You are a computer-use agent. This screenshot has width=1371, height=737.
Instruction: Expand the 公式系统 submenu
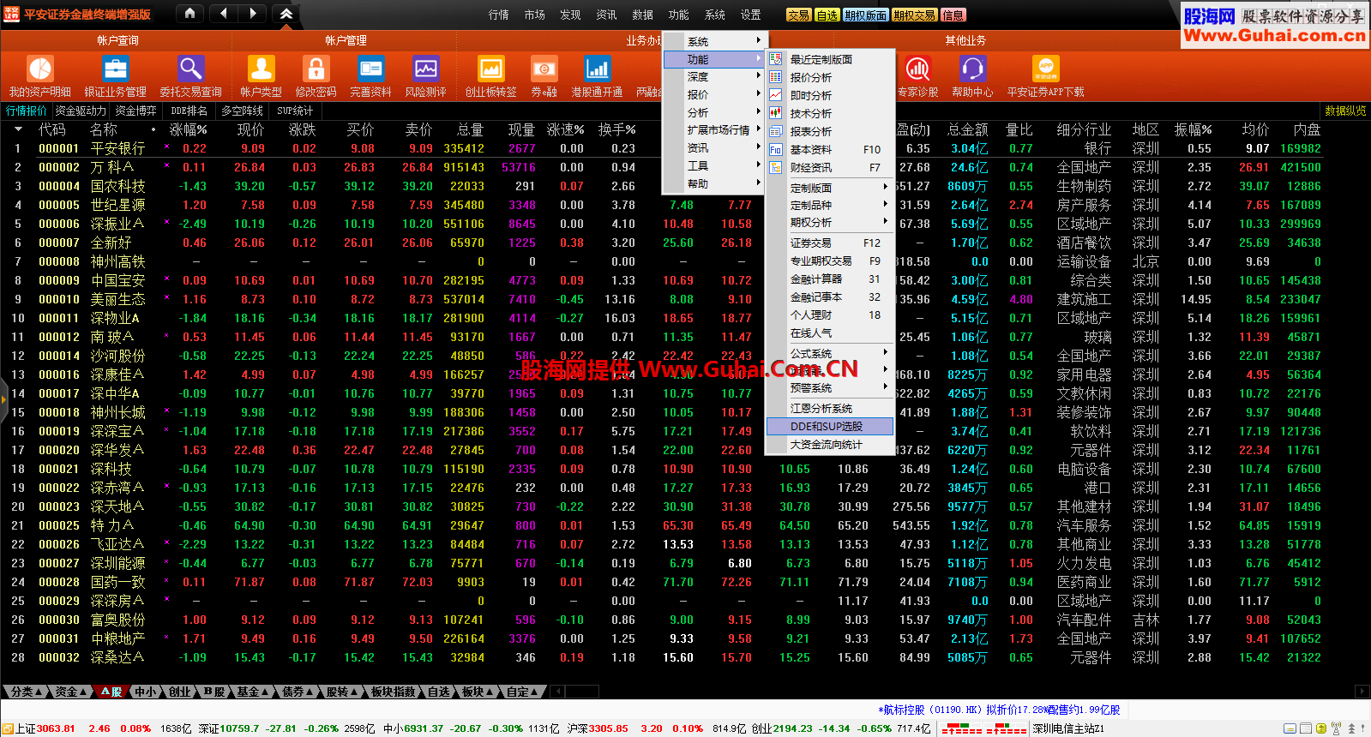coord(830,353)
